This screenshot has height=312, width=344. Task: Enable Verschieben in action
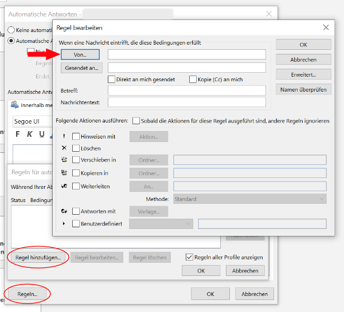(x=76, y=160)
